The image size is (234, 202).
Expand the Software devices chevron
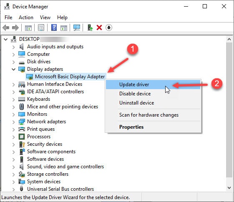pyautogui.click(x=14, y=160)
